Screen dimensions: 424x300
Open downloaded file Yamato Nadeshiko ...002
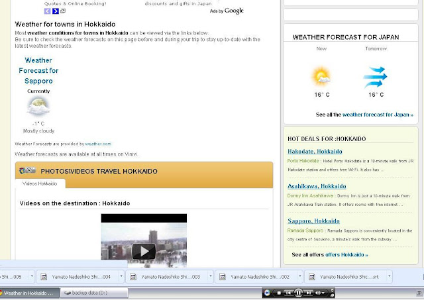260,277
